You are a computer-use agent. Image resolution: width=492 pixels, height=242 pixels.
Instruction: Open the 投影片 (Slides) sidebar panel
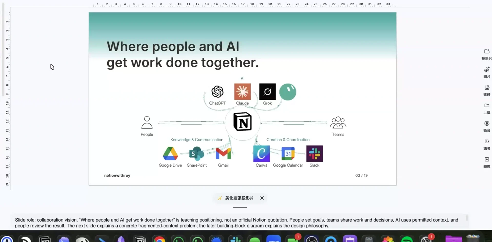(487, 55)
